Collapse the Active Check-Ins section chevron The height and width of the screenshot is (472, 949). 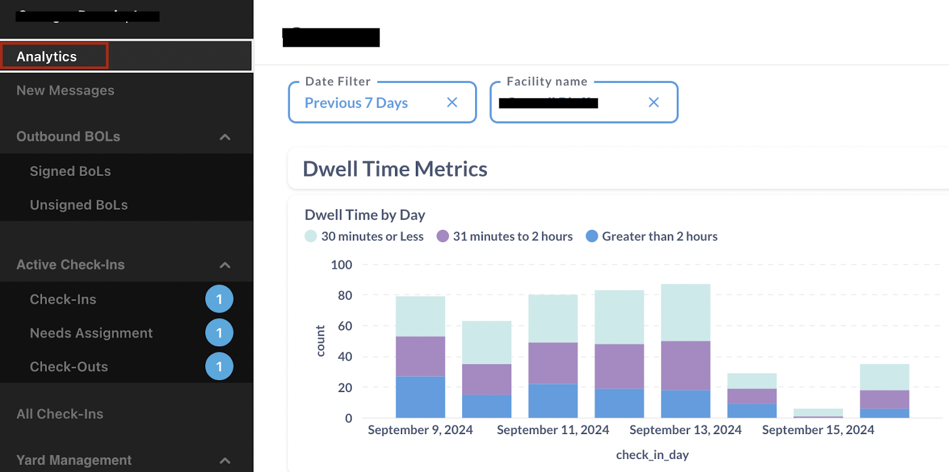tap(225, 265)
